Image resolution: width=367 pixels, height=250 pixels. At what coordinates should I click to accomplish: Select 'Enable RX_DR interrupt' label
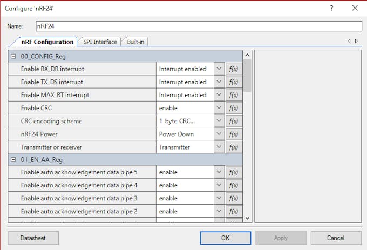pyautogui.click(x=52, y=69)
